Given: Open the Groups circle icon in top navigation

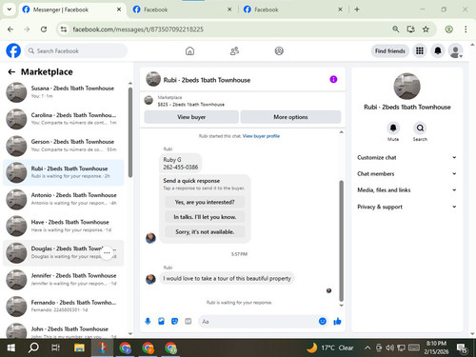Looking at the screenshot, I should (x=279, y=50).
